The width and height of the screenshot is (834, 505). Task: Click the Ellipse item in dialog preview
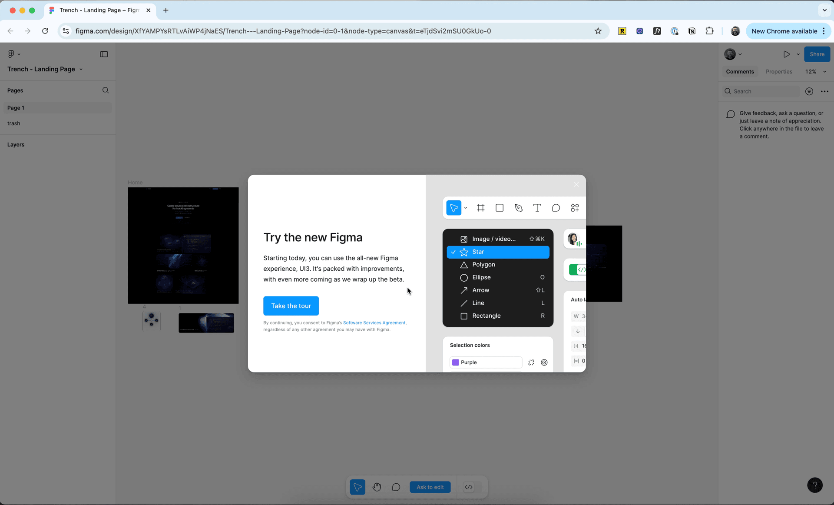498,277
